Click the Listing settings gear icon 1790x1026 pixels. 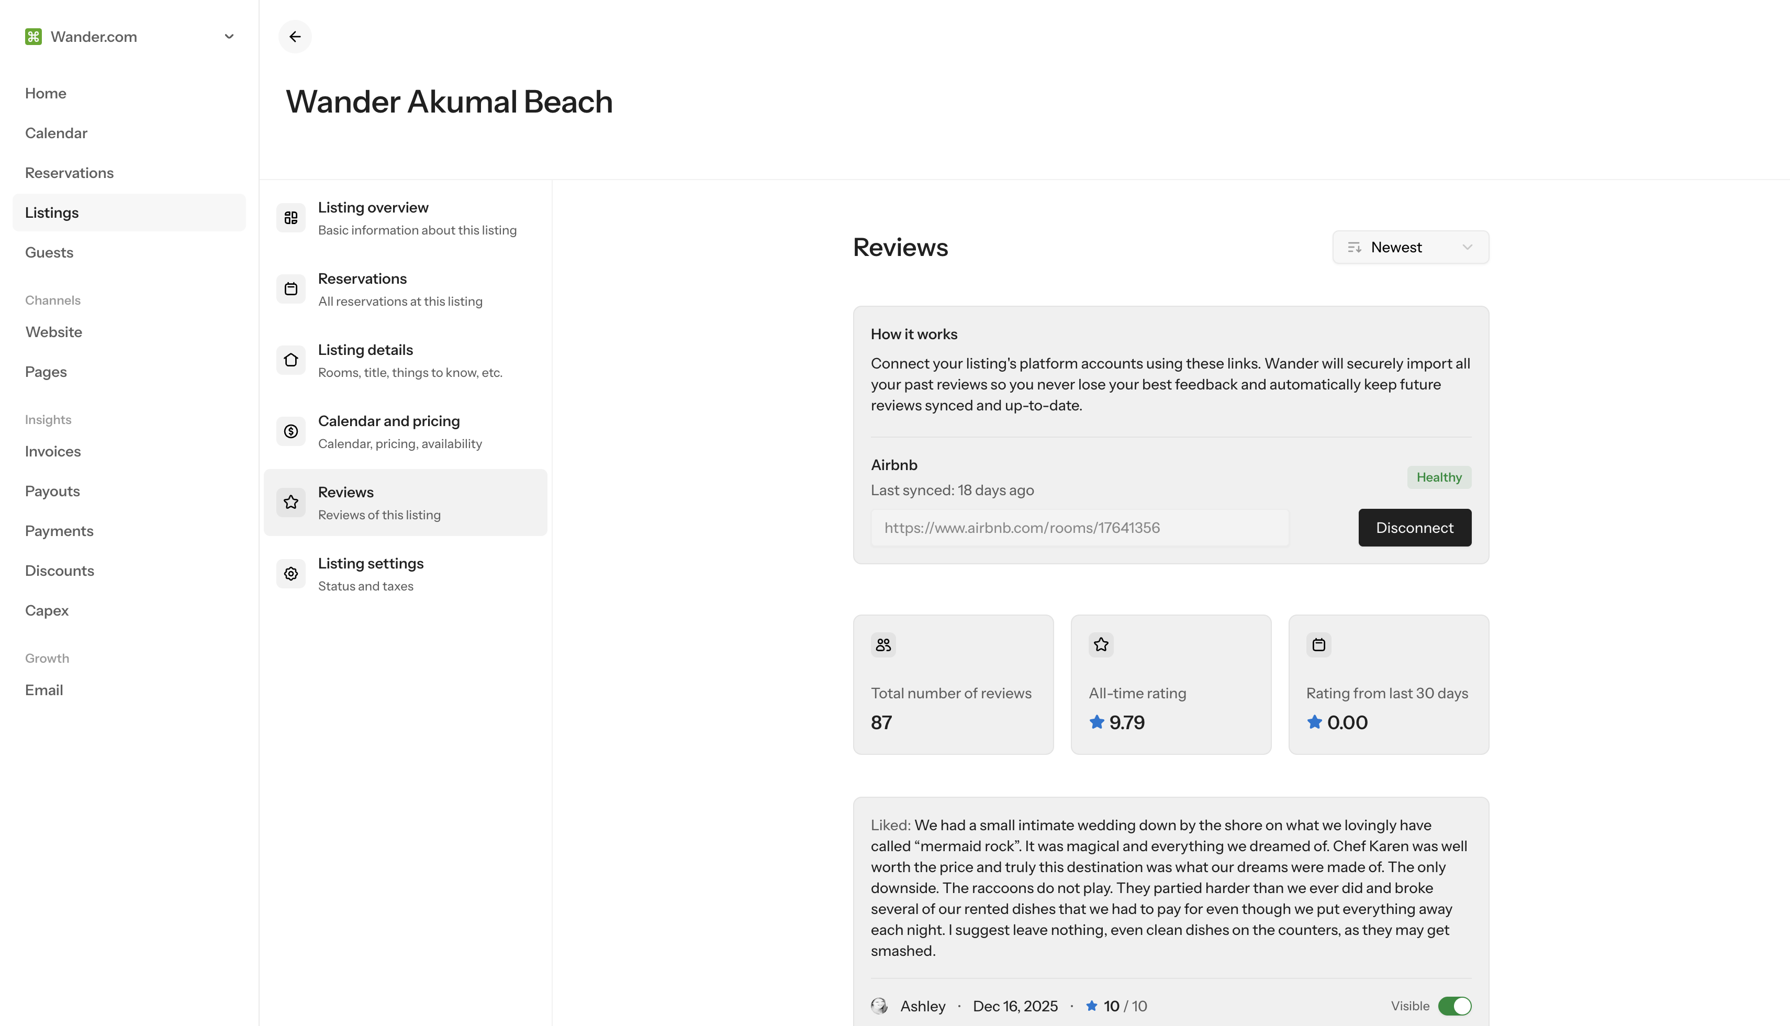[291, 574]
